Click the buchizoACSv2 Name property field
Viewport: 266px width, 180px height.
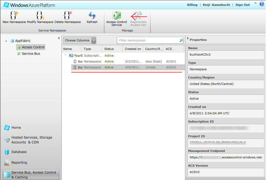pos(226,55)
